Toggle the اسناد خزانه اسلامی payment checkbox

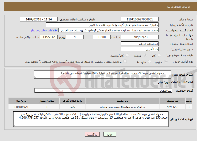click(x=125, y=61)
